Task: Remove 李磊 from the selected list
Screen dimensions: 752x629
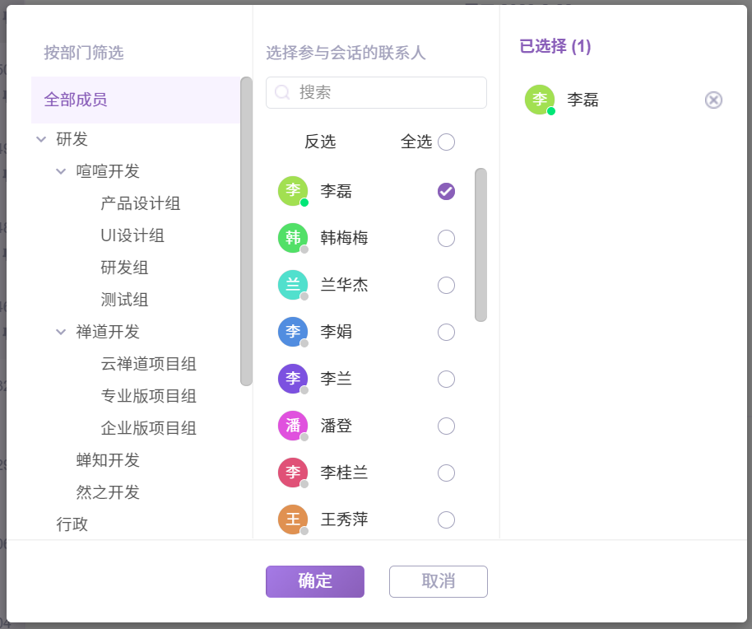Action: [x=713, y=100]
